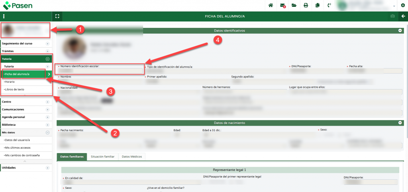The width and height of the screenshot is (408, 192).
Task: Open Horario in the sidebar
Action: 10,81
